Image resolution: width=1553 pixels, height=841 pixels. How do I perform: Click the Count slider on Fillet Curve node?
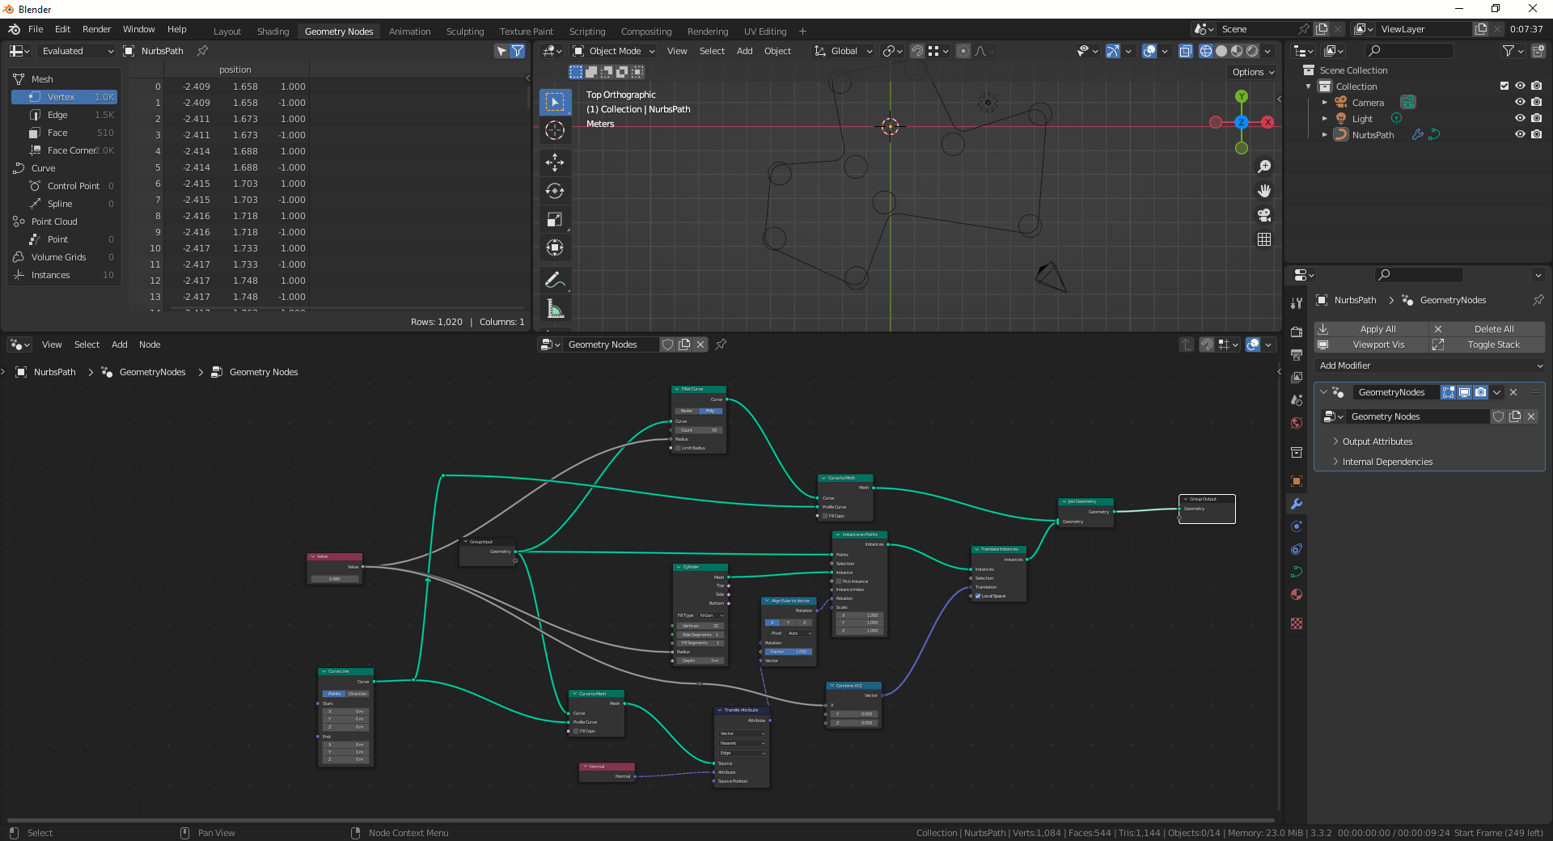point(699,430)
